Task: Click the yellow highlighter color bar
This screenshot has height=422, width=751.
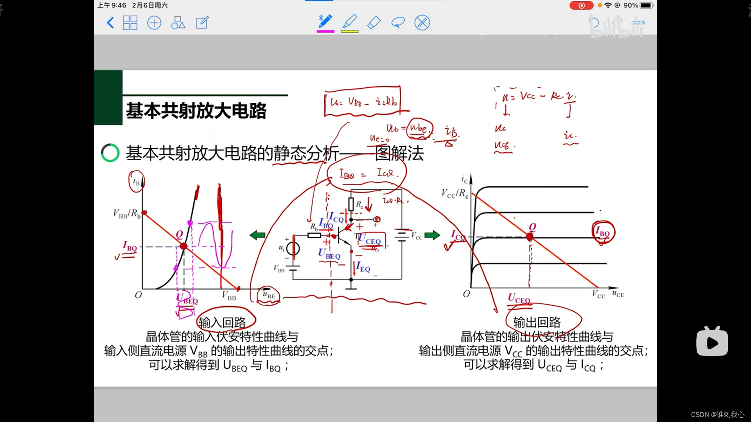Action: pyautogui.click(x=350, y=31)
